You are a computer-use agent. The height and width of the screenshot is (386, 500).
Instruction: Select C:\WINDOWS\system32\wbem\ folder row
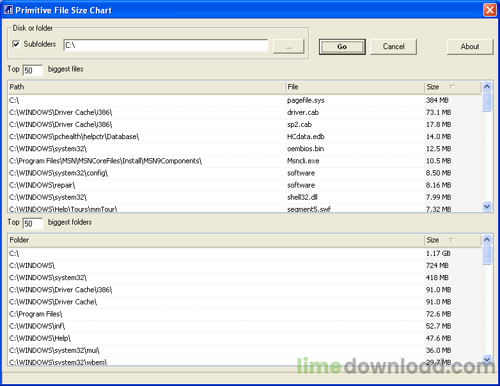point(245,362)
